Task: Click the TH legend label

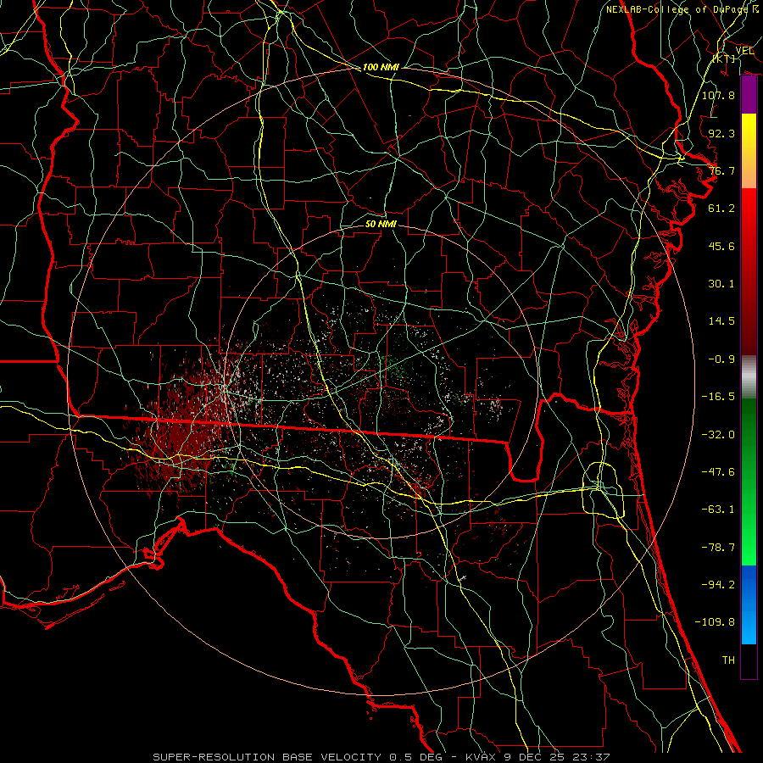Action: (728, 660)
